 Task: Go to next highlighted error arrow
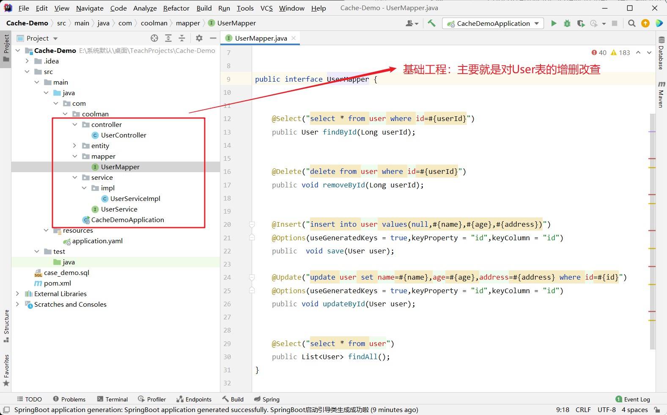[x=649, y=52]
